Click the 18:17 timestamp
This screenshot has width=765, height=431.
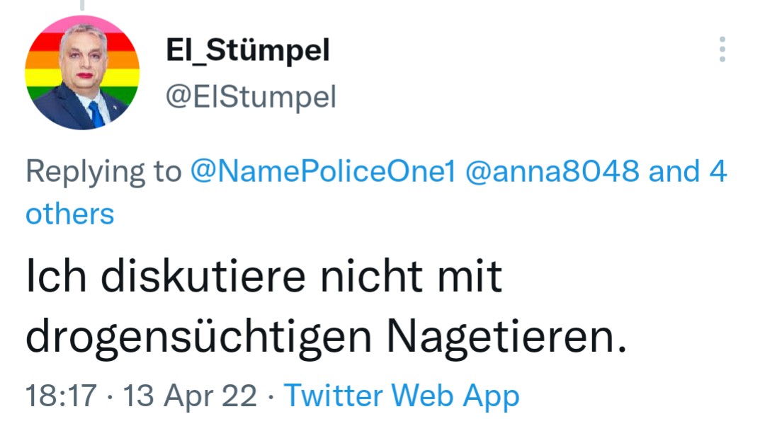pos(60,396)
